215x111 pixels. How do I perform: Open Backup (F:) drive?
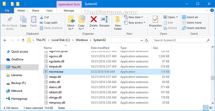pyautogui.click(x=16, y=83)
